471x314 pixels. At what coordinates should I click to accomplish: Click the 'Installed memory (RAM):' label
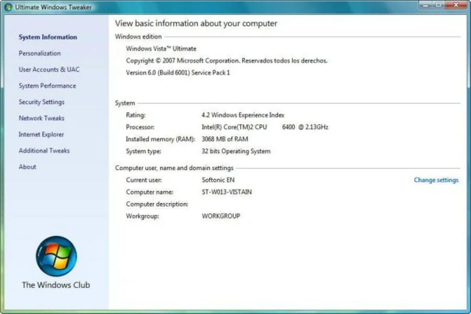pyautogui.click(x=160, y=139)
